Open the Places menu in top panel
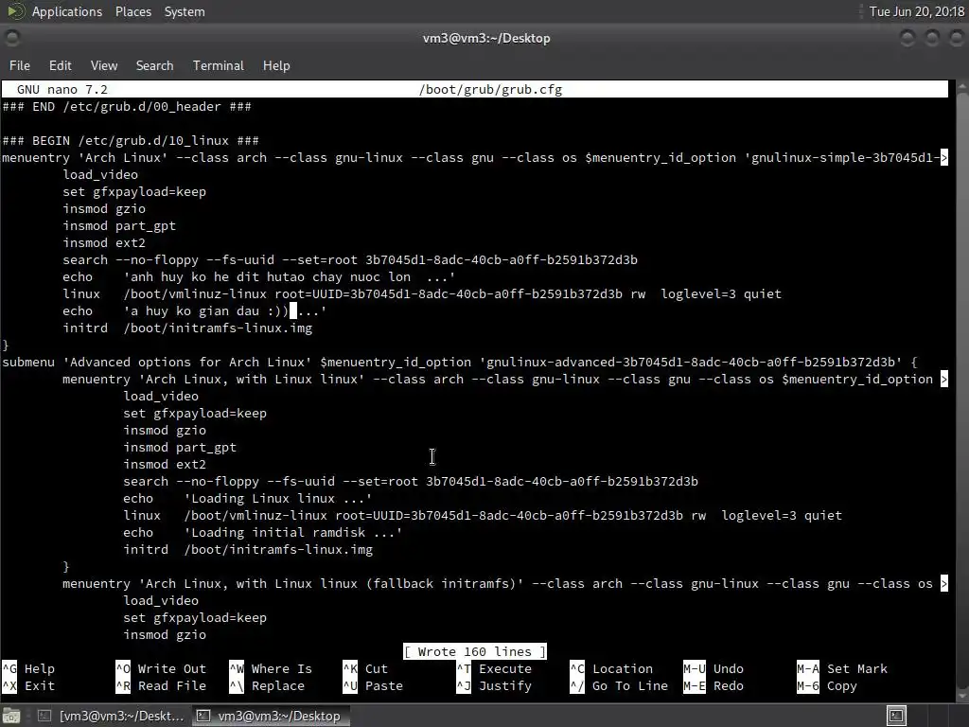 (132, 11)
